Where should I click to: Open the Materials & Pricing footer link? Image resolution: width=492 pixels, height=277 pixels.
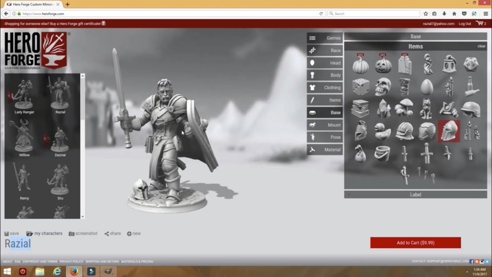[x=137, y=261]
